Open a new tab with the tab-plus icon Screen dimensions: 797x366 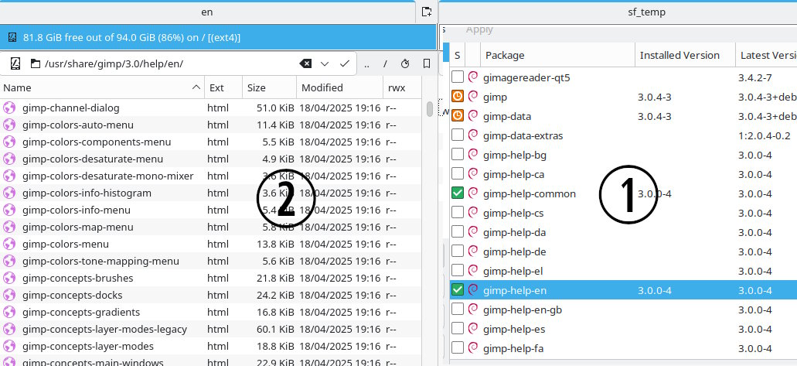[427, 12]
